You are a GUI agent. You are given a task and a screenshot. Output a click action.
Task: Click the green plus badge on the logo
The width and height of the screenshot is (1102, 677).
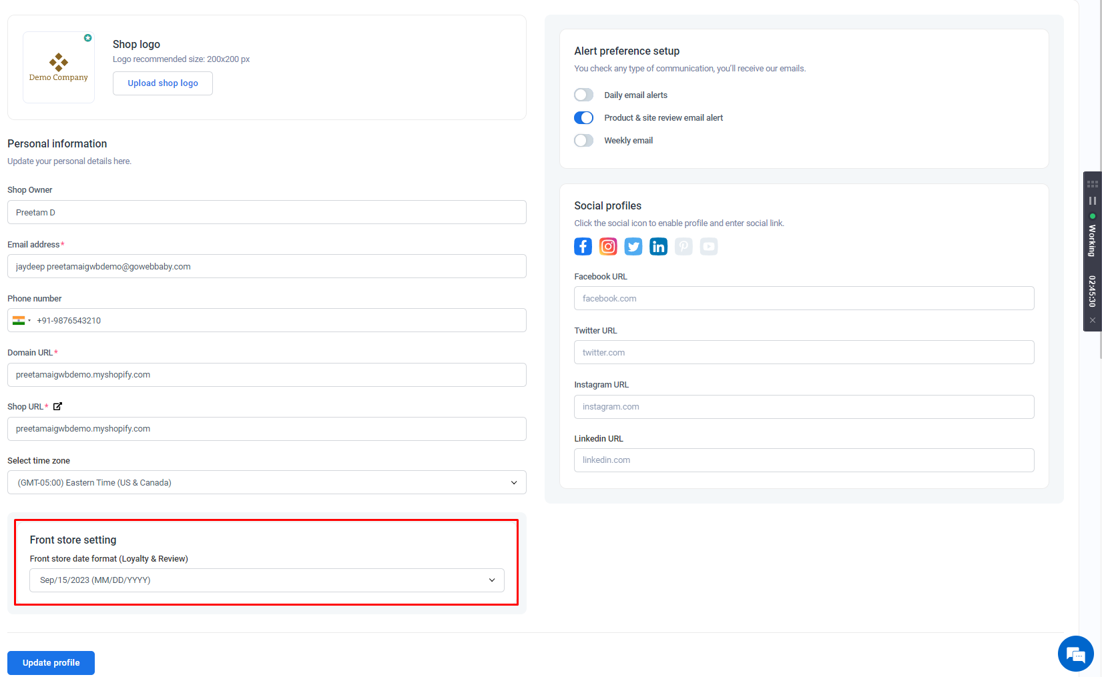(87, 38)
